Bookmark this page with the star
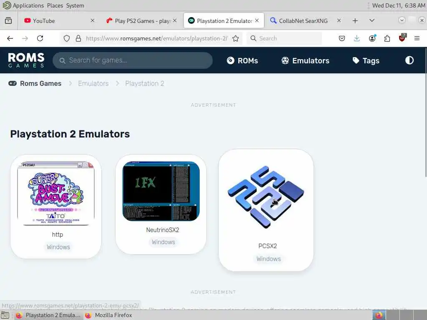Viewport: 427px width, 320px height. click(236, 38)
